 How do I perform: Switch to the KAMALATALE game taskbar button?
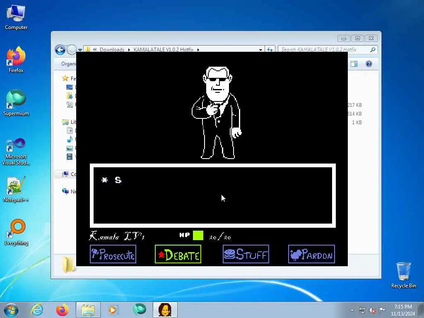(x=165, y=310)
